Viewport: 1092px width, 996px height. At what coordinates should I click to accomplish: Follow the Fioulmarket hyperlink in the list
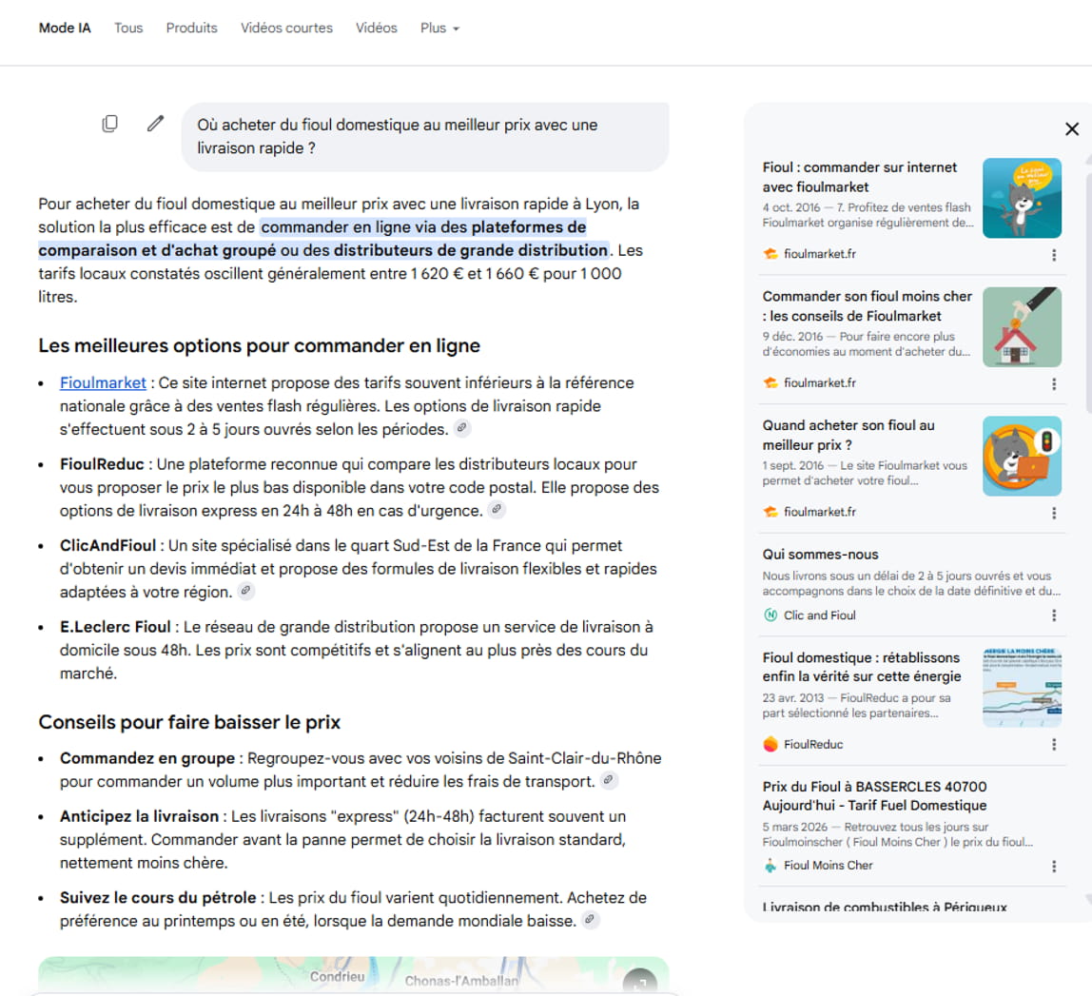pos(103,382)
